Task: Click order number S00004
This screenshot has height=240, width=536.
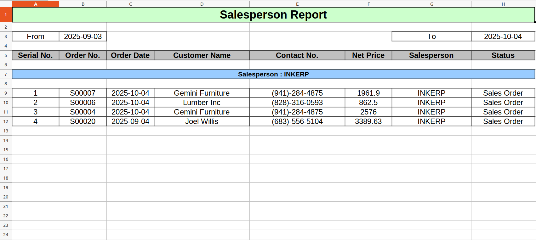Action: (83, 112)
